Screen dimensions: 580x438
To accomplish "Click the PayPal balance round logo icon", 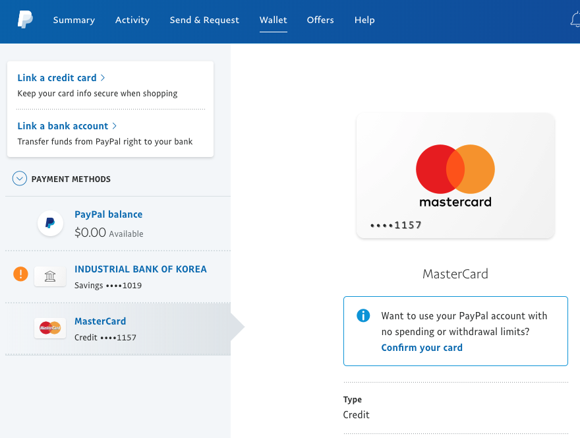I will pyautogui.click(x=50, y=223).
